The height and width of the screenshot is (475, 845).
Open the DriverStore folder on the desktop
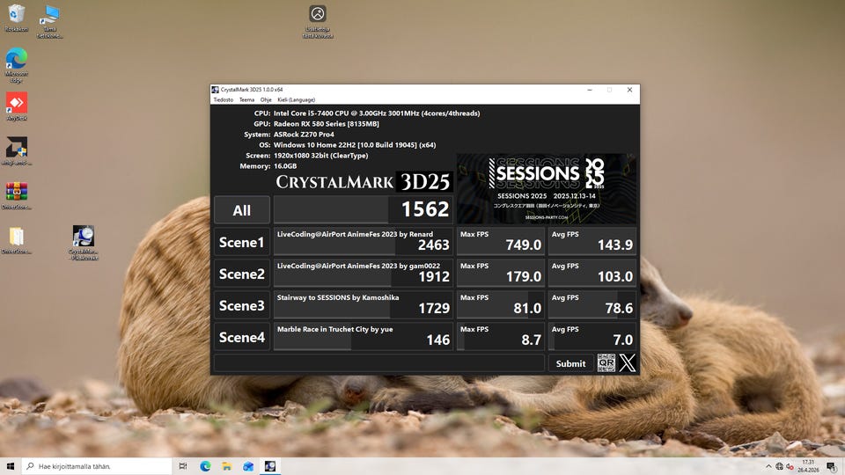pos(16,240)
